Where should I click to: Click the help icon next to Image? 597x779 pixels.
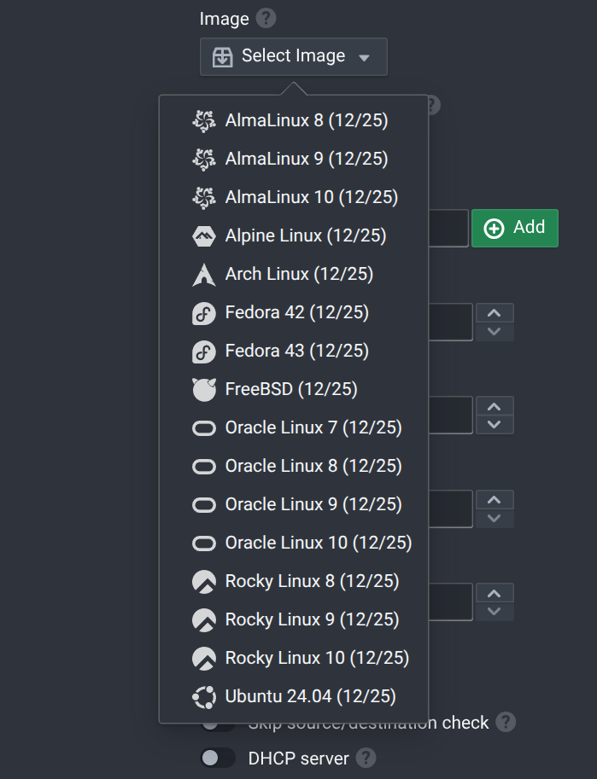pos(266,19)
